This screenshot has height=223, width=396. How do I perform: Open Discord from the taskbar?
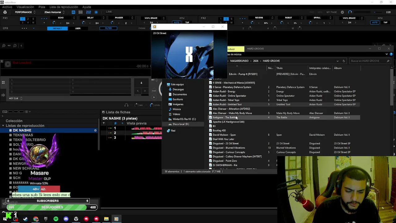[66, 219]
